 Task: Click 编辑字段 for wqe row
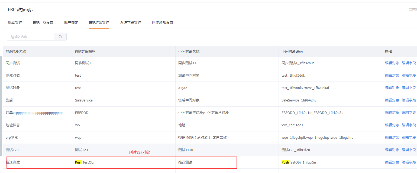[x=409, y=137]
